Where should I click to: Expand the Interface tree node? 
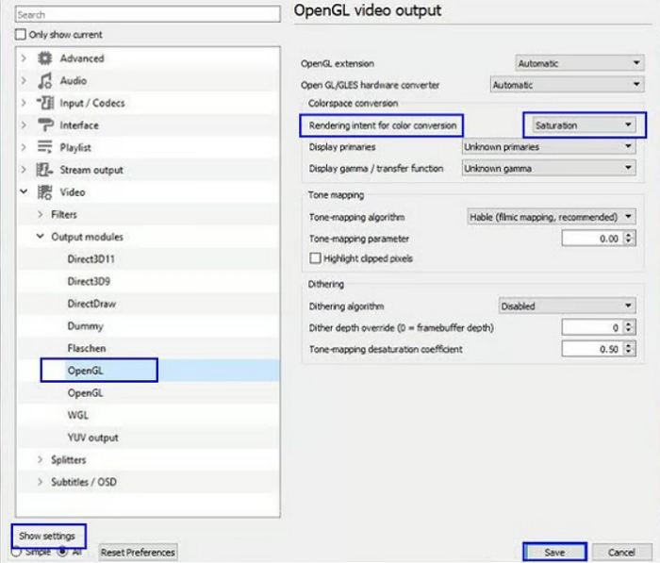(x=24, y=125)
